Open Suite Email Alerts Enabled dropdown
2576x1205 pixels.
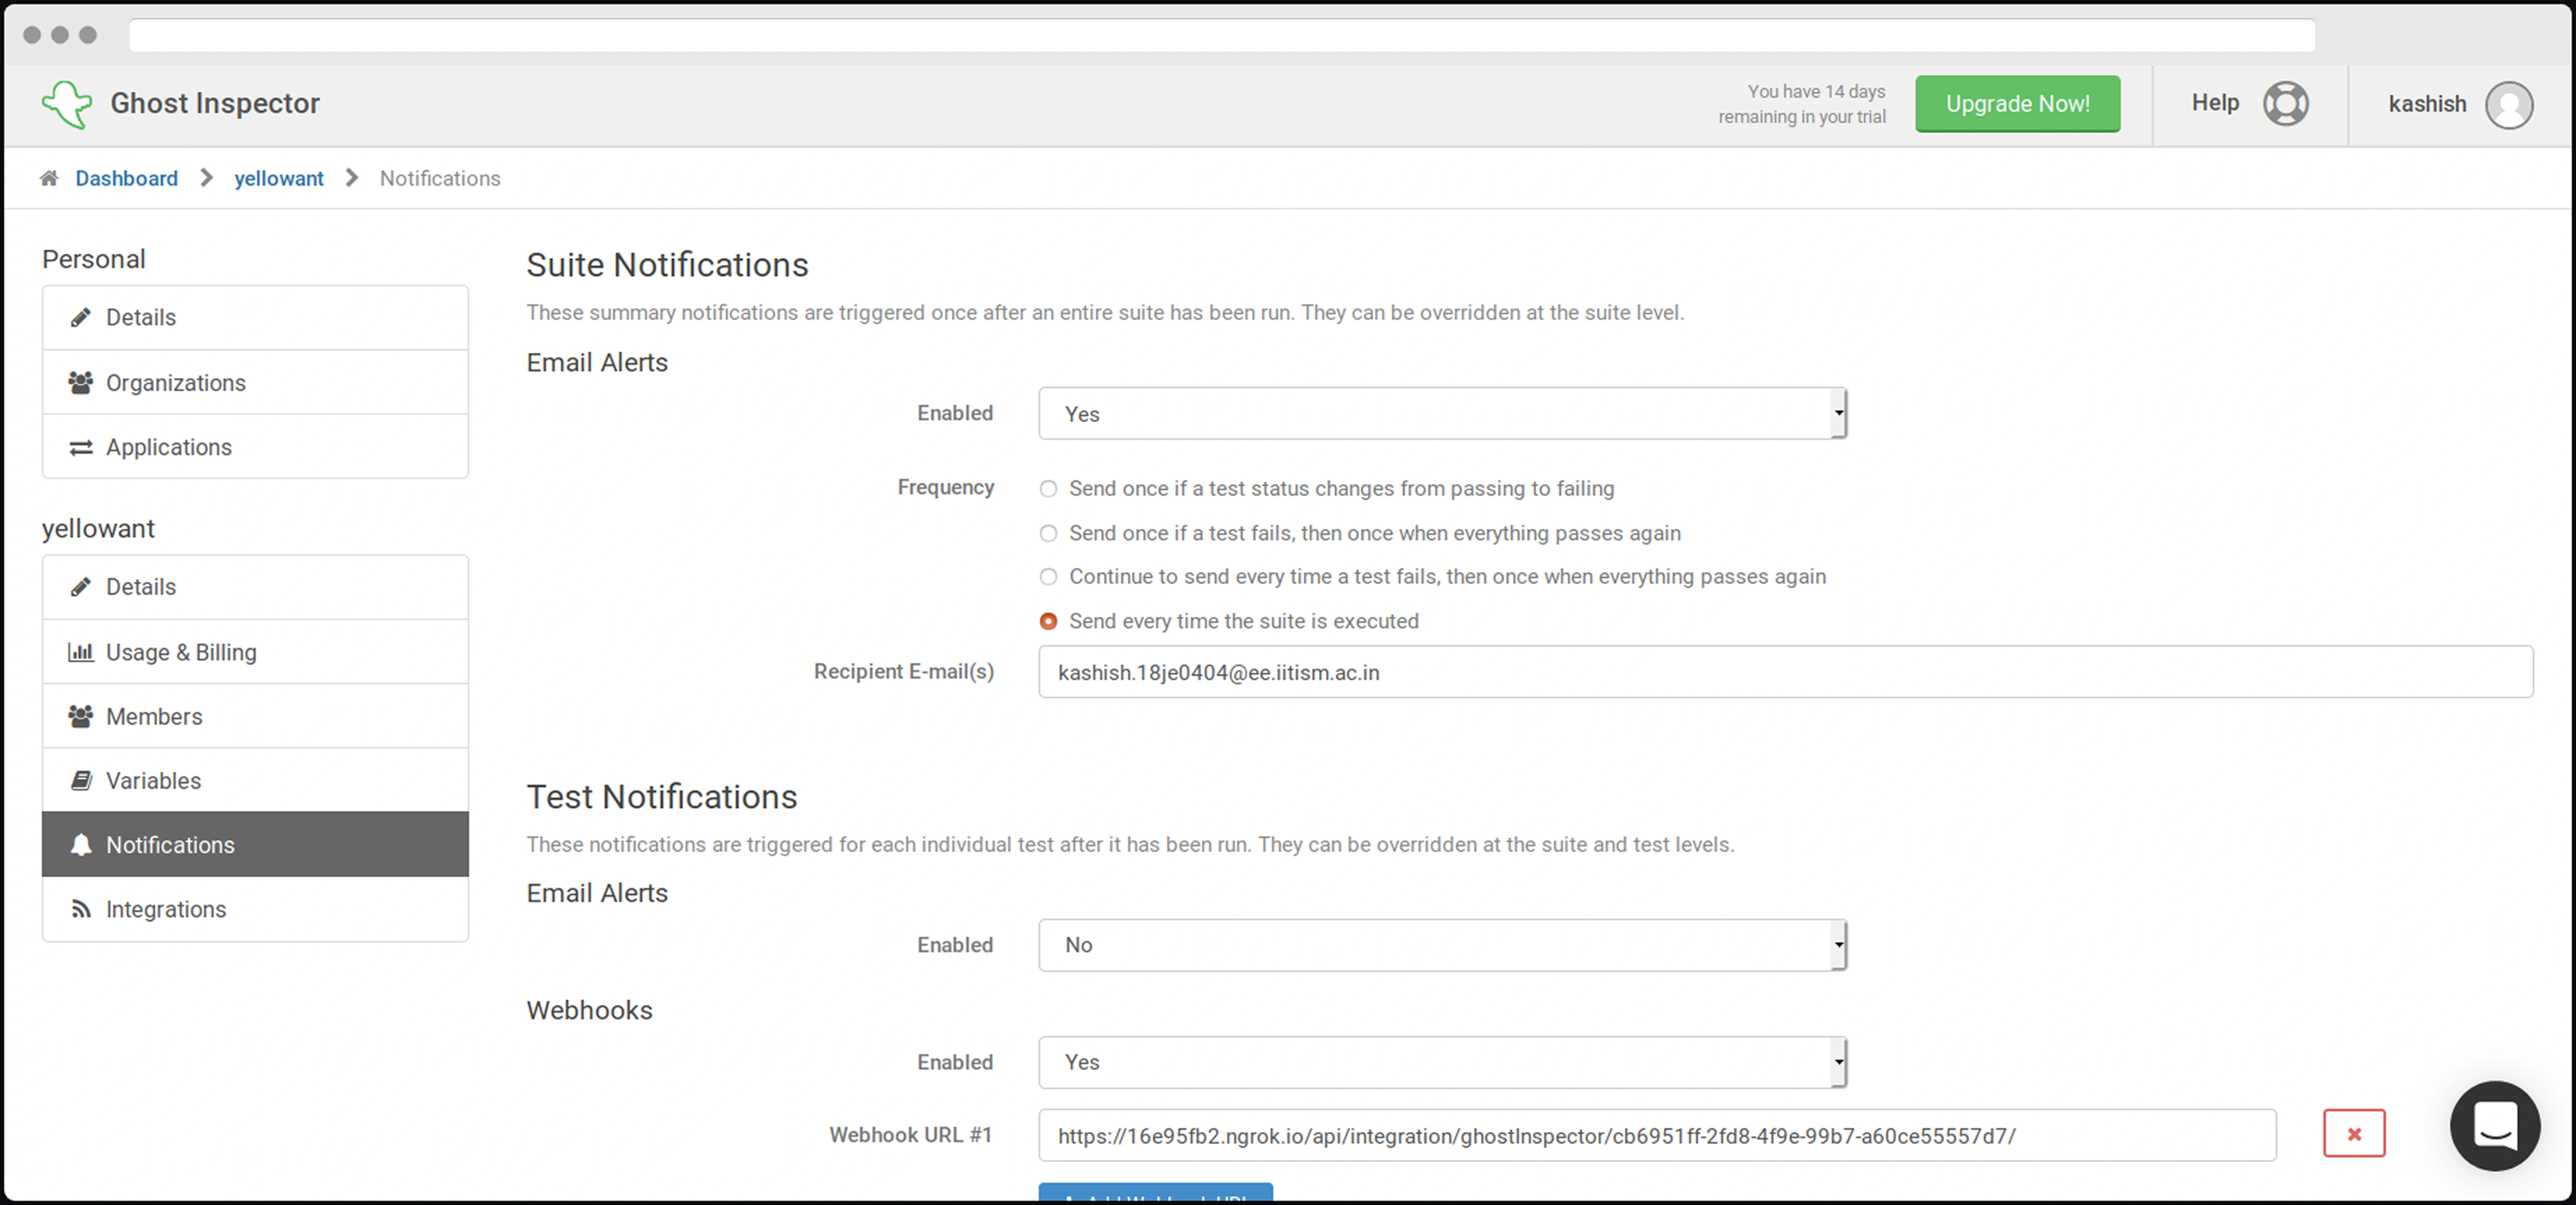tap(1441, 413)
